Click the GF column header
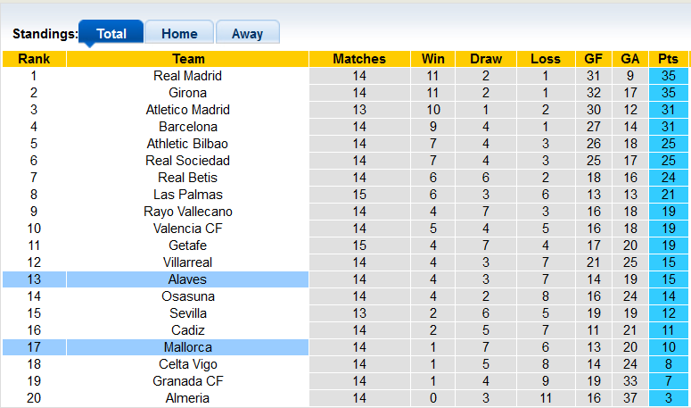This screenshot has width=691, height=408. point(593,59)
